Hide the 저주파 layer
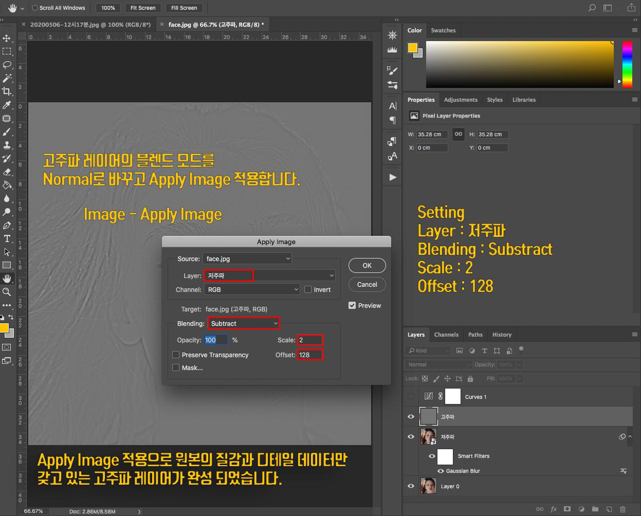The image size is (641, 516). (411, 437)
